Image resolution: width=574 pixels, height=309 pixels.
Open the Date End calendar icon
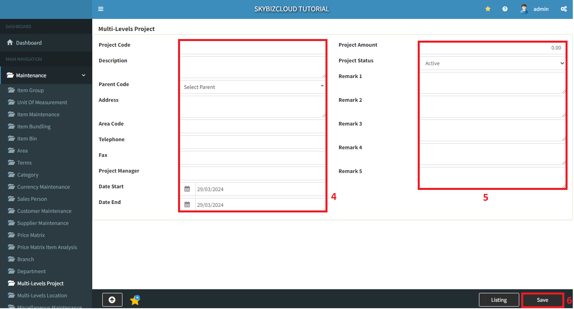[x=187, y=205]
